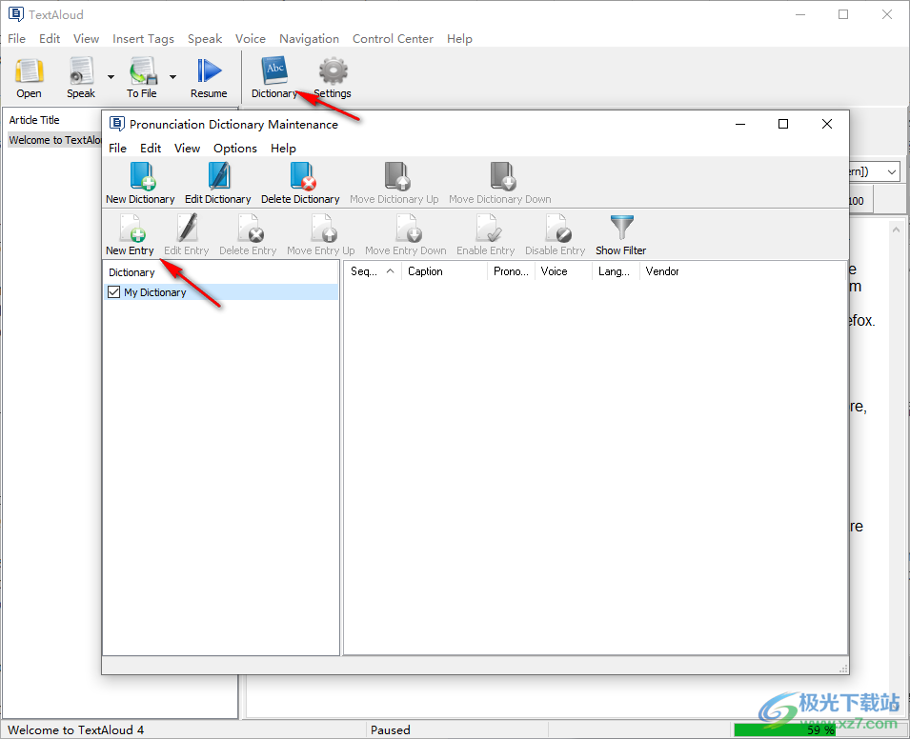Close the Pronunciation Dictionary Maintenance window

click(x=827, y=124)
